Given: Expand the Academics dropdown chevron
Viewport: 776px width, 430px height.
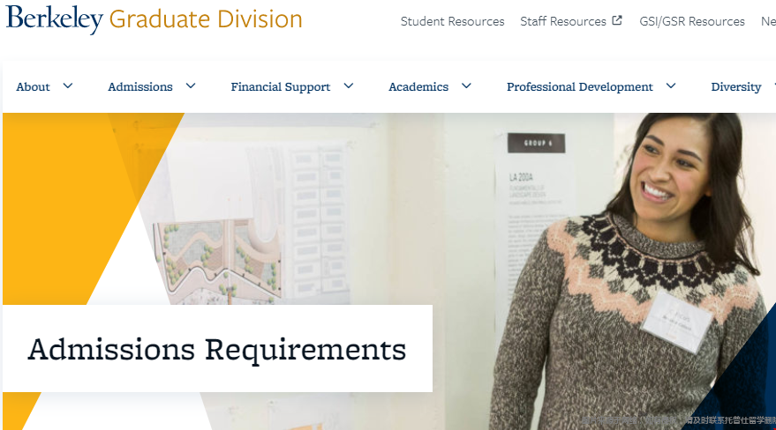Looking at the screenshot, I should 466,85.
